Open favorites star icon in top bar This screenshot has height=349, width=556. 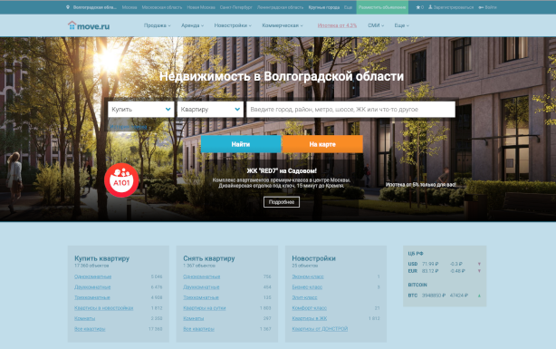418,7
